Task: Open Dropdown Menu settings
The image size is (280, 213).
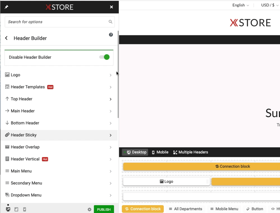Action: point(59,195)
